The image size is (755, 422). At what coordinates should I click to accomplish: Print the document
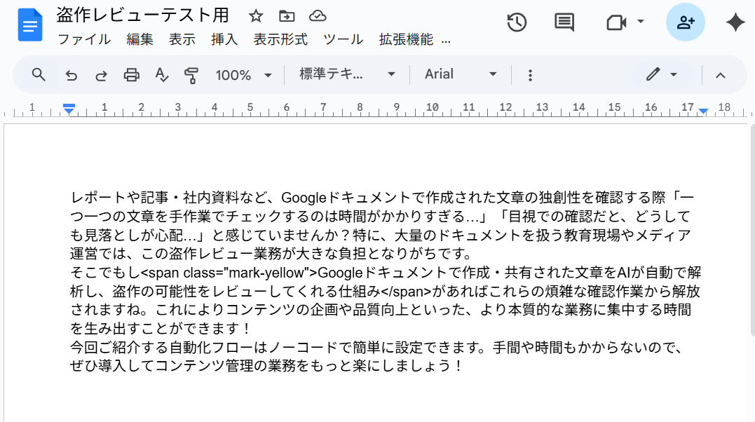[132, 75]
